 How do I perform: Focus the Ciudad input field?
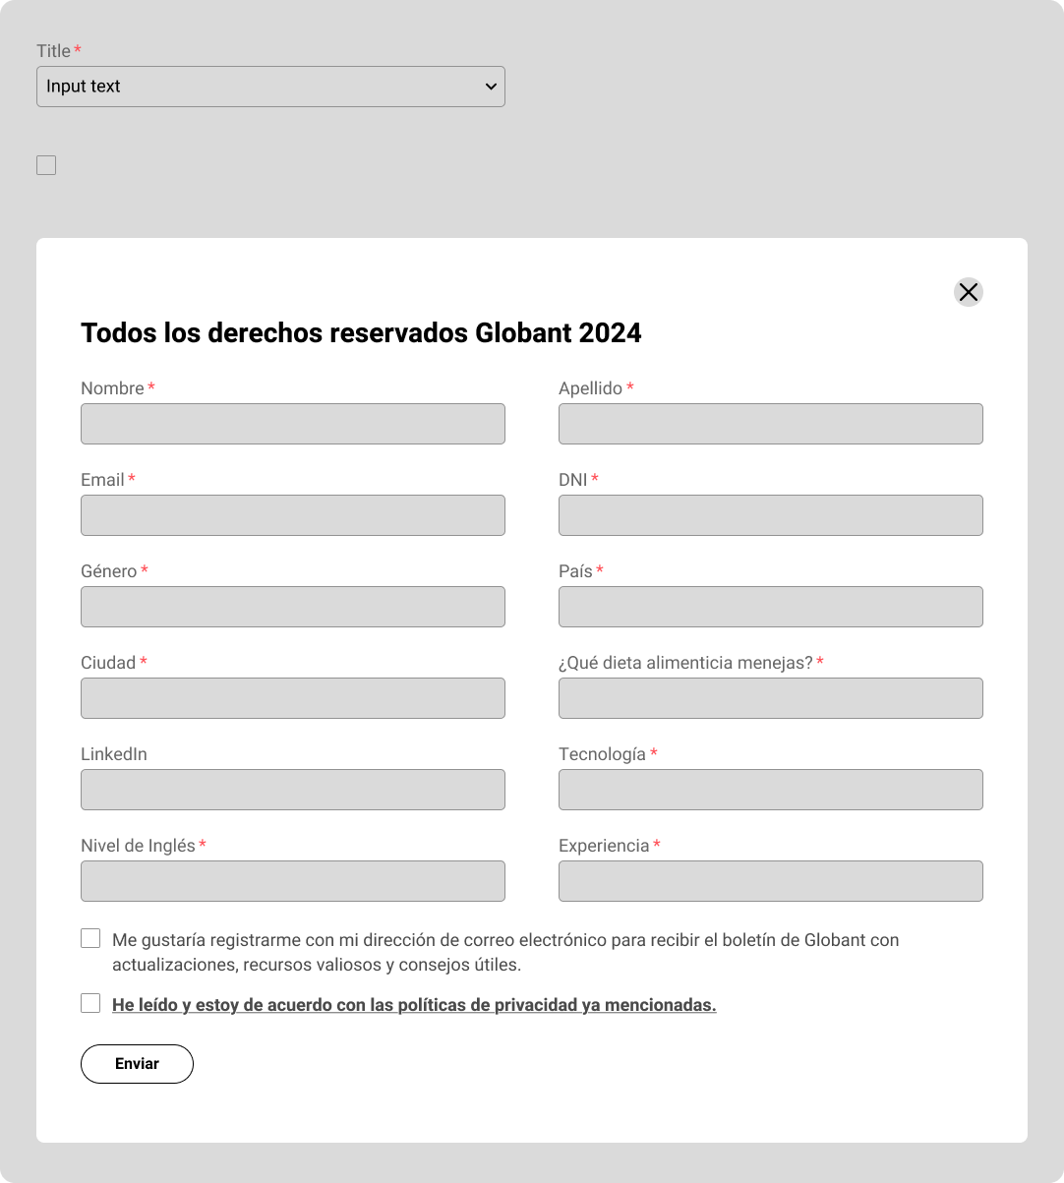click(x=293, y=698)
